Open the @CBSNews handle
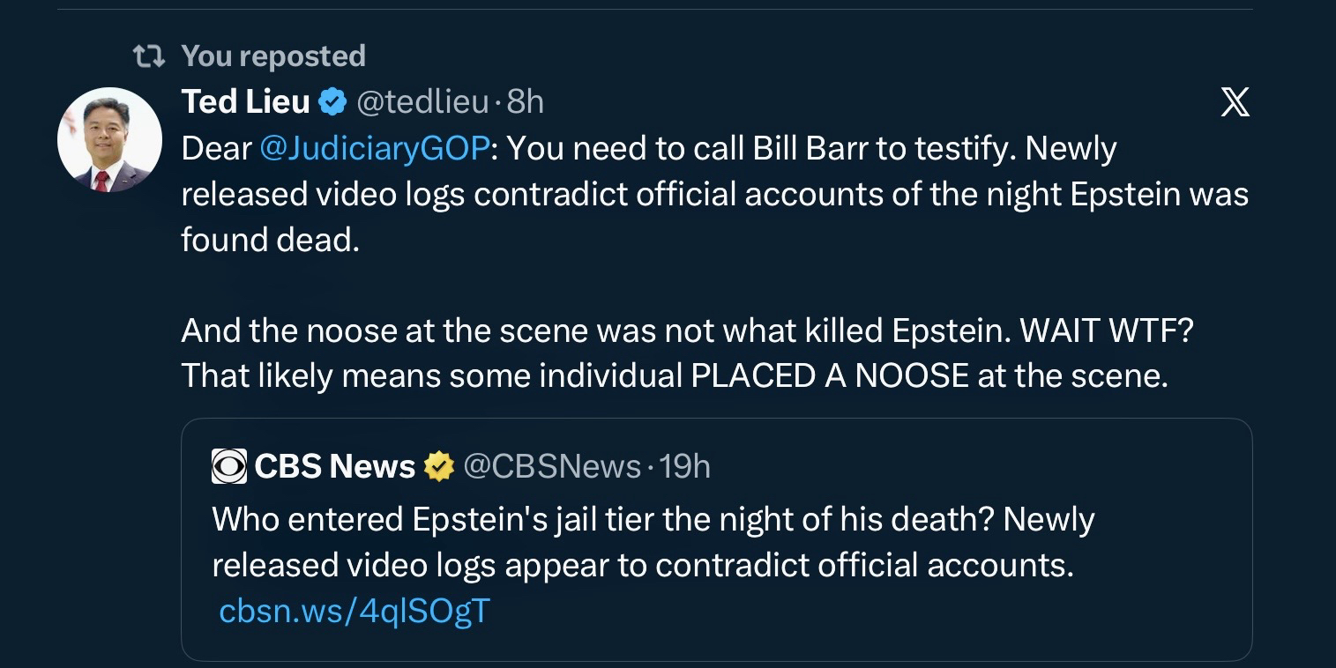 (551, 466)
